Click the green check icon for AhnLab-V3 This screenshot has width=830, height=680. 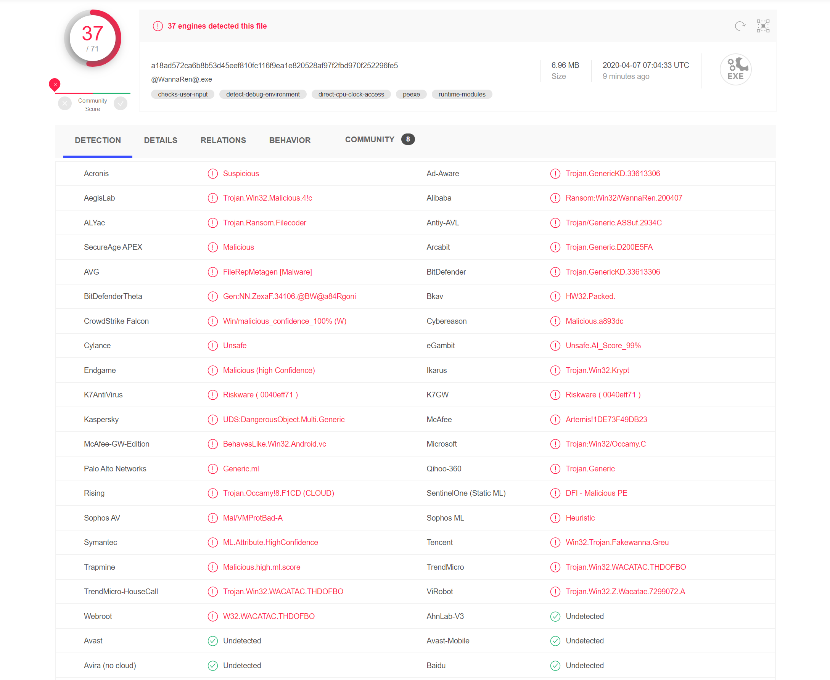point(555,617)
